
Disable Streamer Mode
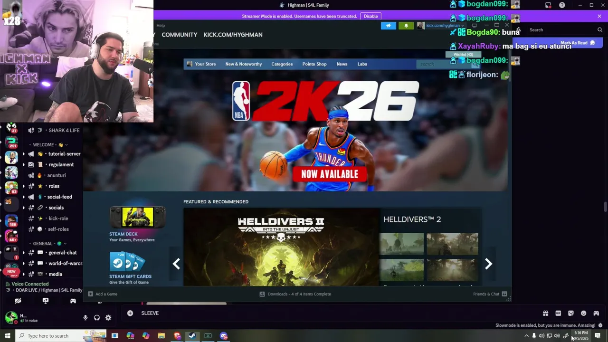pyautogui.click(x=370, y=16)
